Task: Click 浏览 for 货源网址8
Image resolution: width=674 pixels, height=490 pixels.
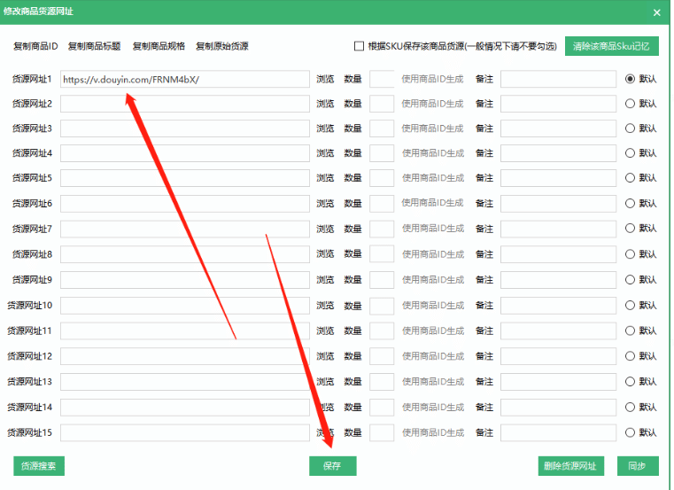Action: (325, 253)
